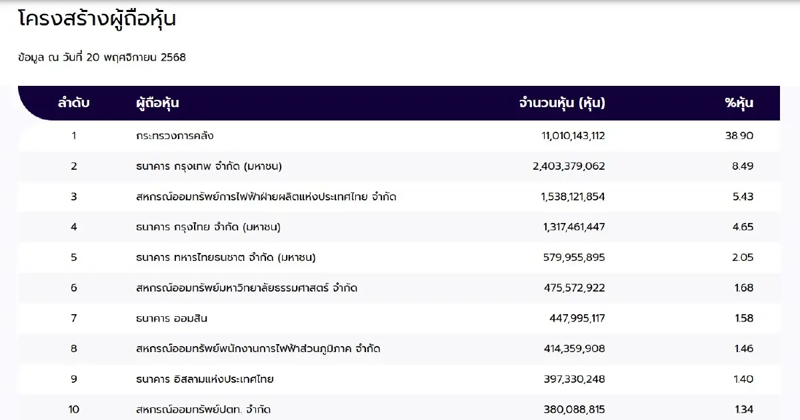Screen dimensions: 800x420
Task: Click the จำนวนหุ้น (หุ้น) column header
Action: tap(562, 103)
